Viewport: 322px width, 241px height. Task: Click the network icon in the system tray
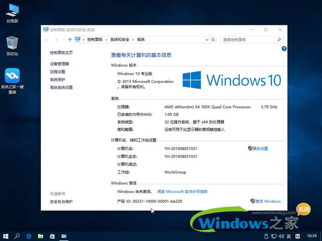(x=273, y=236)
